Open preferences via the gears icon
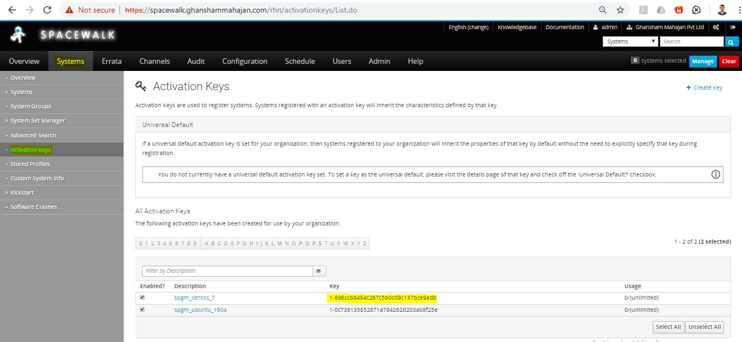 pyautogui.click(x=716, y=27)
